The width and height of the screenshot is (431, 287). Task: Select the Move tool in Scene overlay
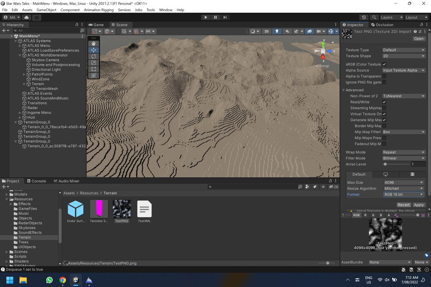93,50
